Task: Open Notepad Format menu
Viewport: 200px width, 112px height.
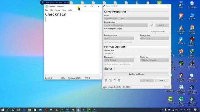Action: tap(57, 10)
